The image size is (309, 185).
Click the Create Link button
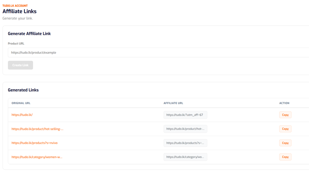coord(20,65)
